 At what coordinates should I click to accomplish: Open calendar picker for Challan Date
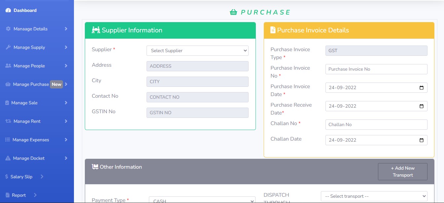(421, 140)
